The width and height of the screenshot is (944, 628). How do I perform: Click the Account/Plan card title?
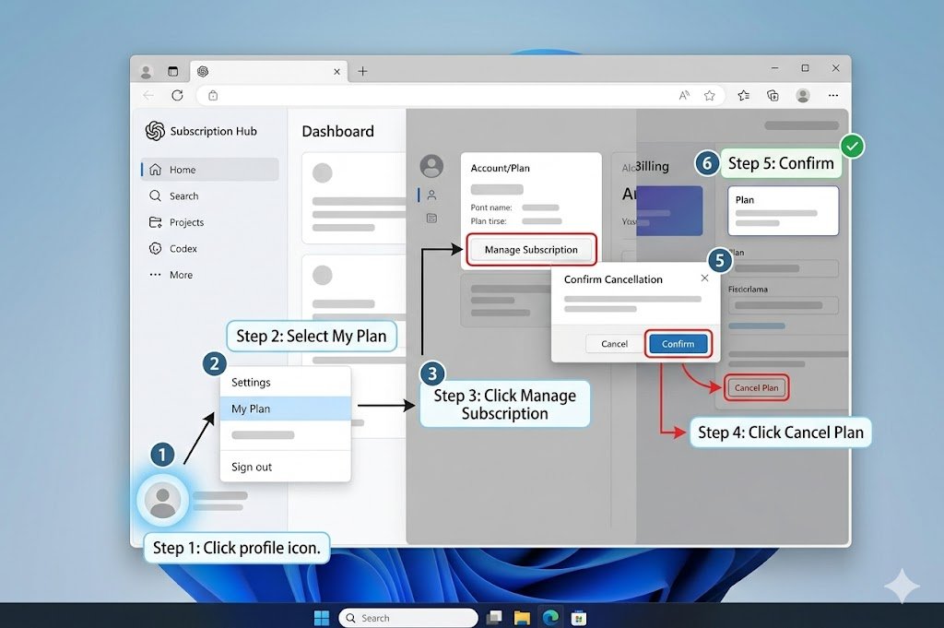click(x=500, y=168)
